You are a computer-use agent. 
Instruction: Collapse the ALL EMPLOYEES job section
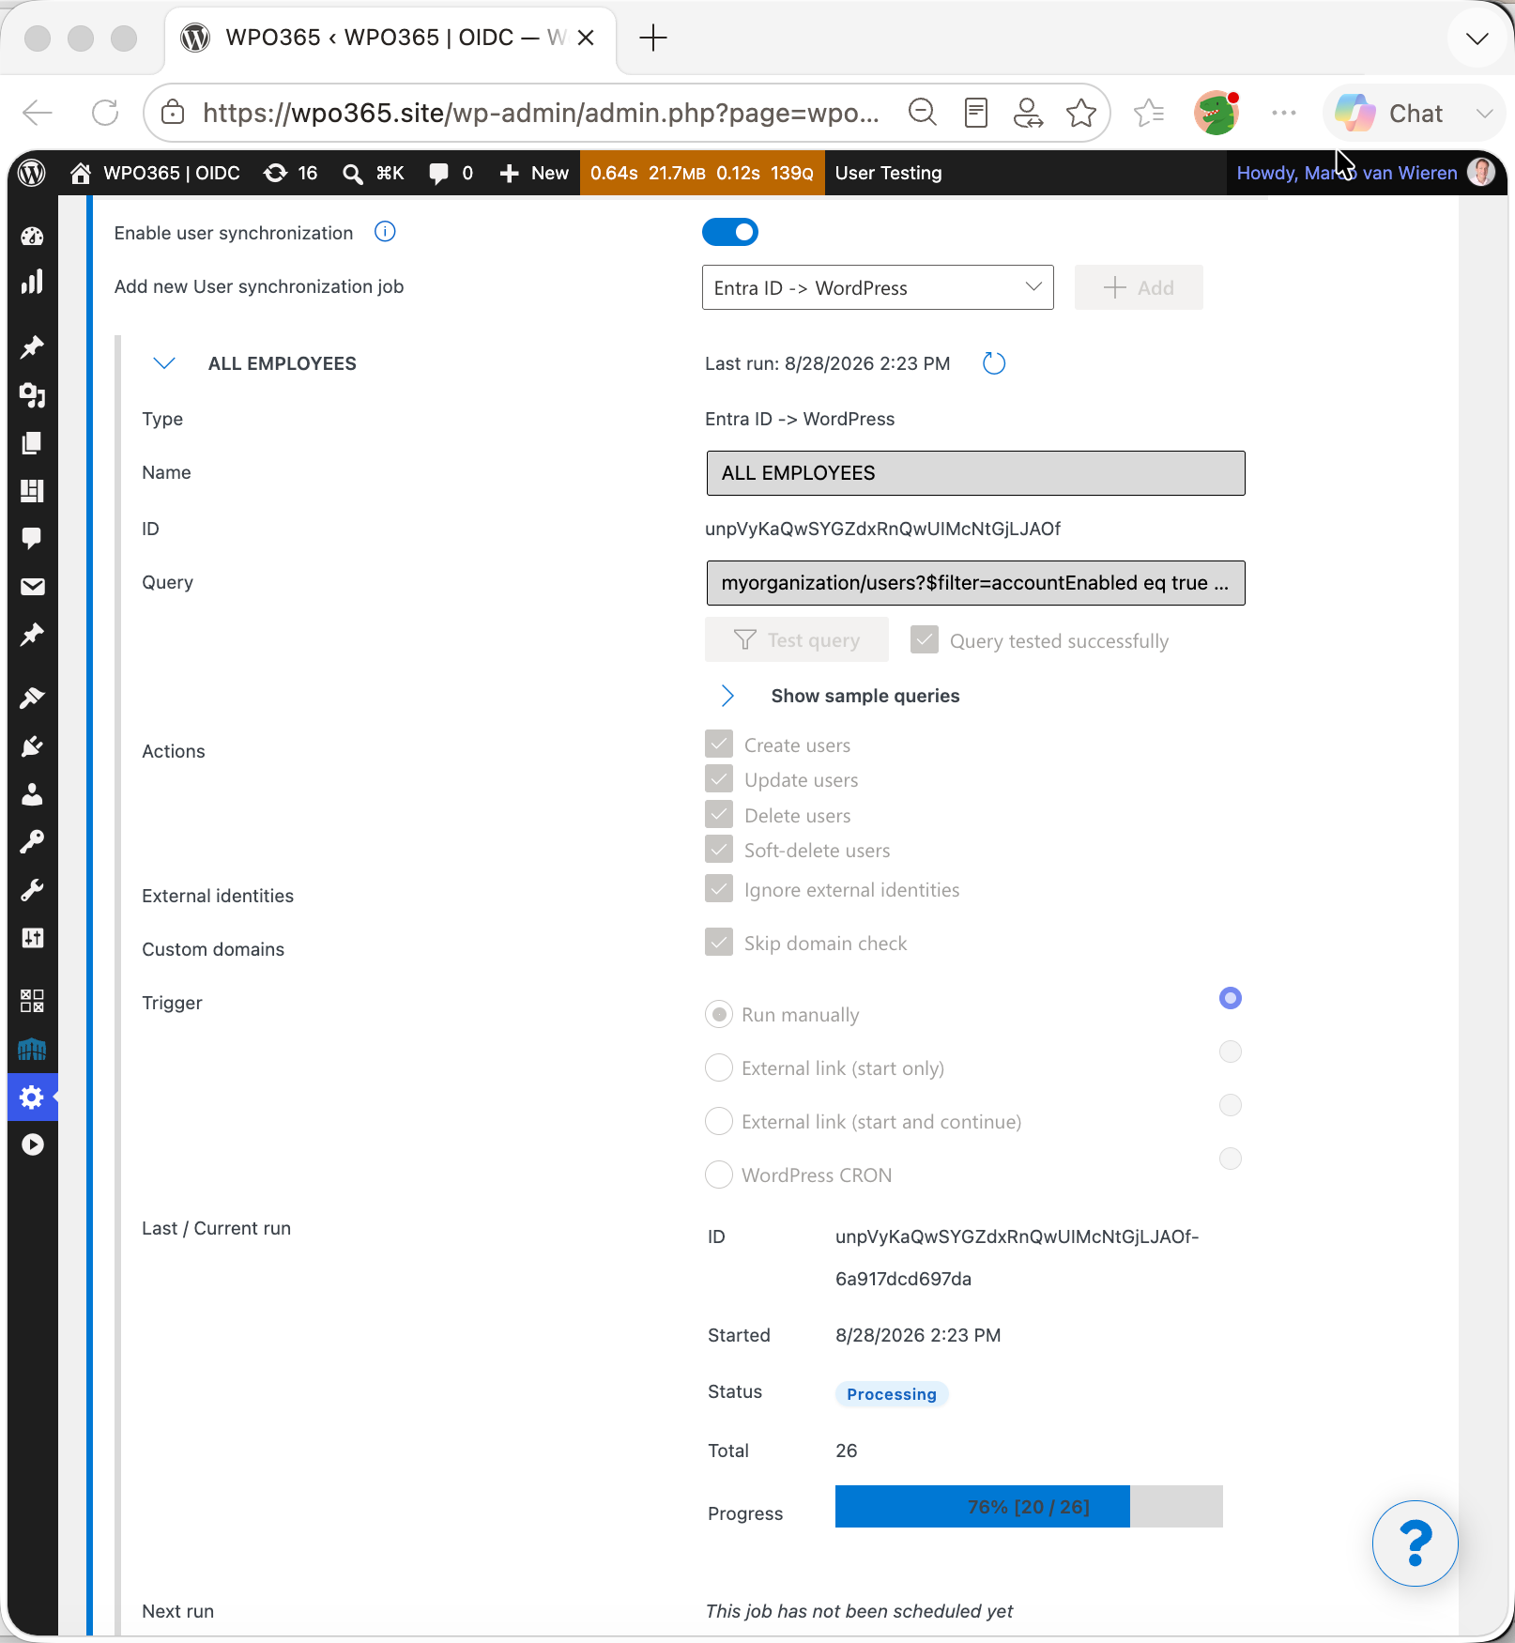pos(164,363)
